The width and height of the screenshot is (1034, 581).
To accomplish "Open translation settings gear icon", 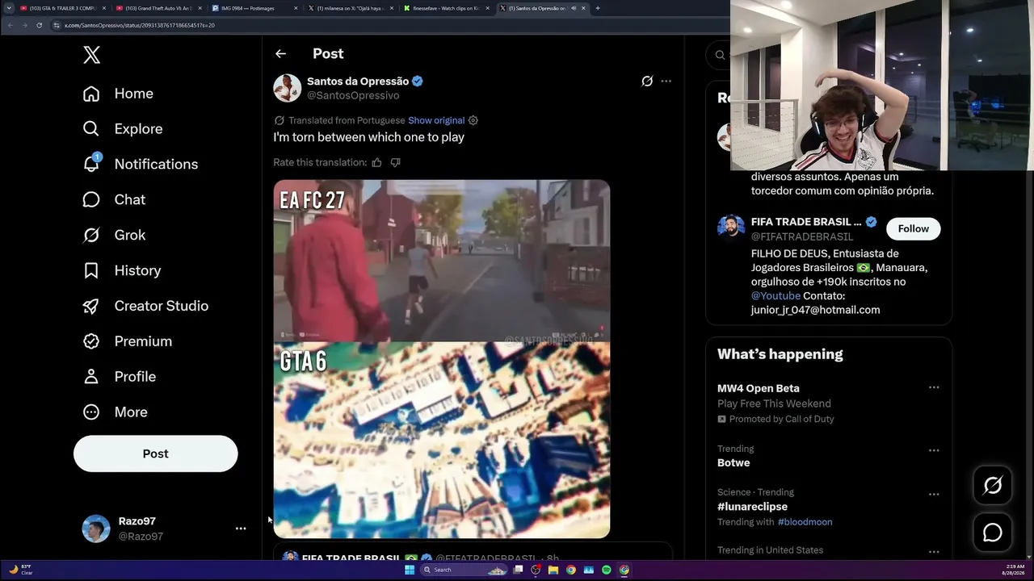I will point(473,120).
